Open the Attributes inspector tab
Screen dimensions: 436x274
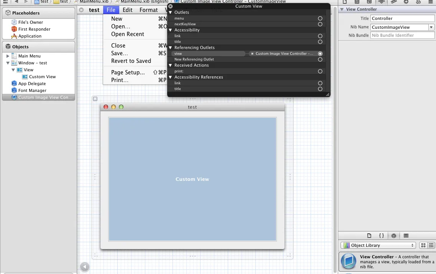point(382,2)
